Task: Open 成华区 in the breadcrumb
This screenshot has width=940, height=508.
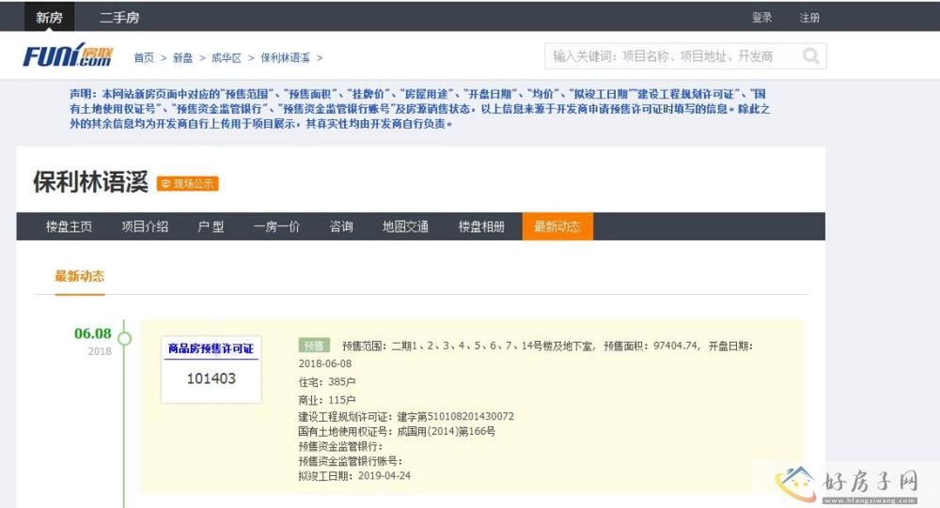Action: click(226, 57)
